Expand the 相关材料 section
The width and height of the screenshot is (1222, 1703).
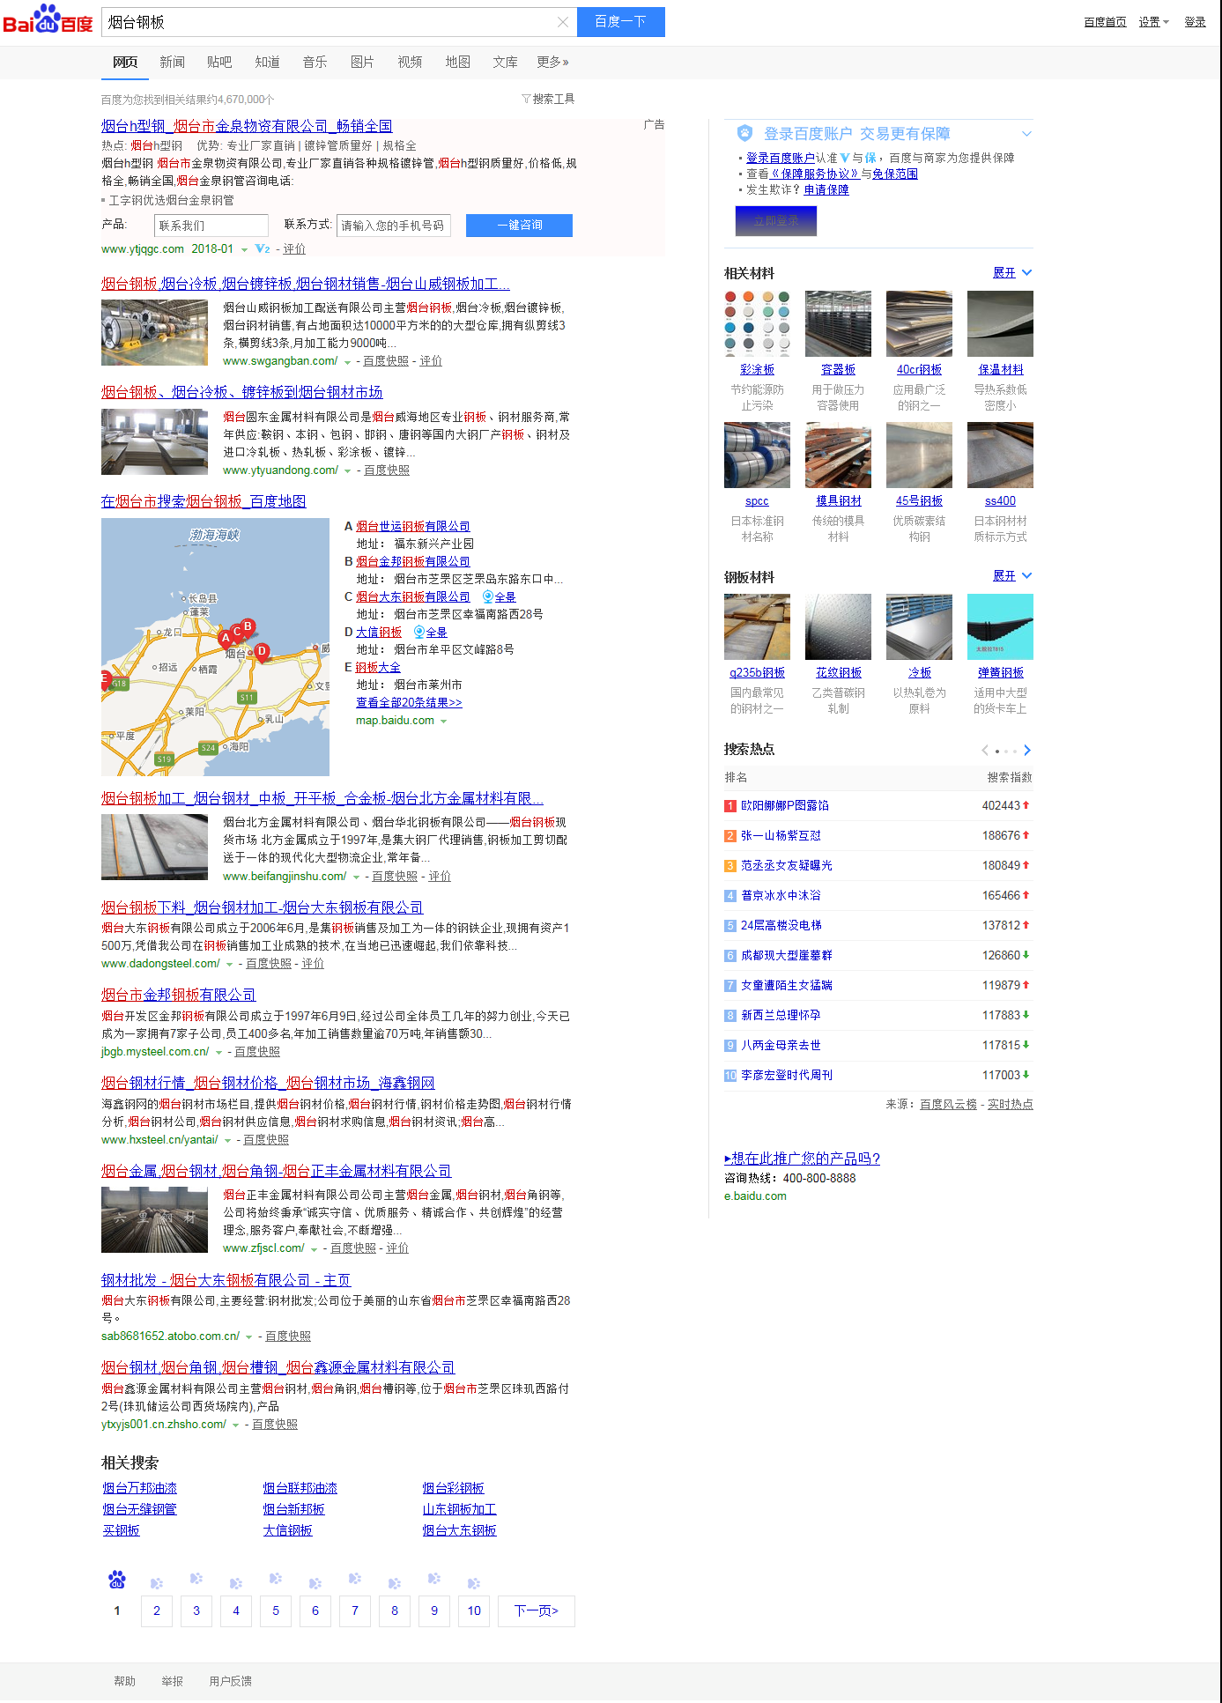[x=1011, y=273]
